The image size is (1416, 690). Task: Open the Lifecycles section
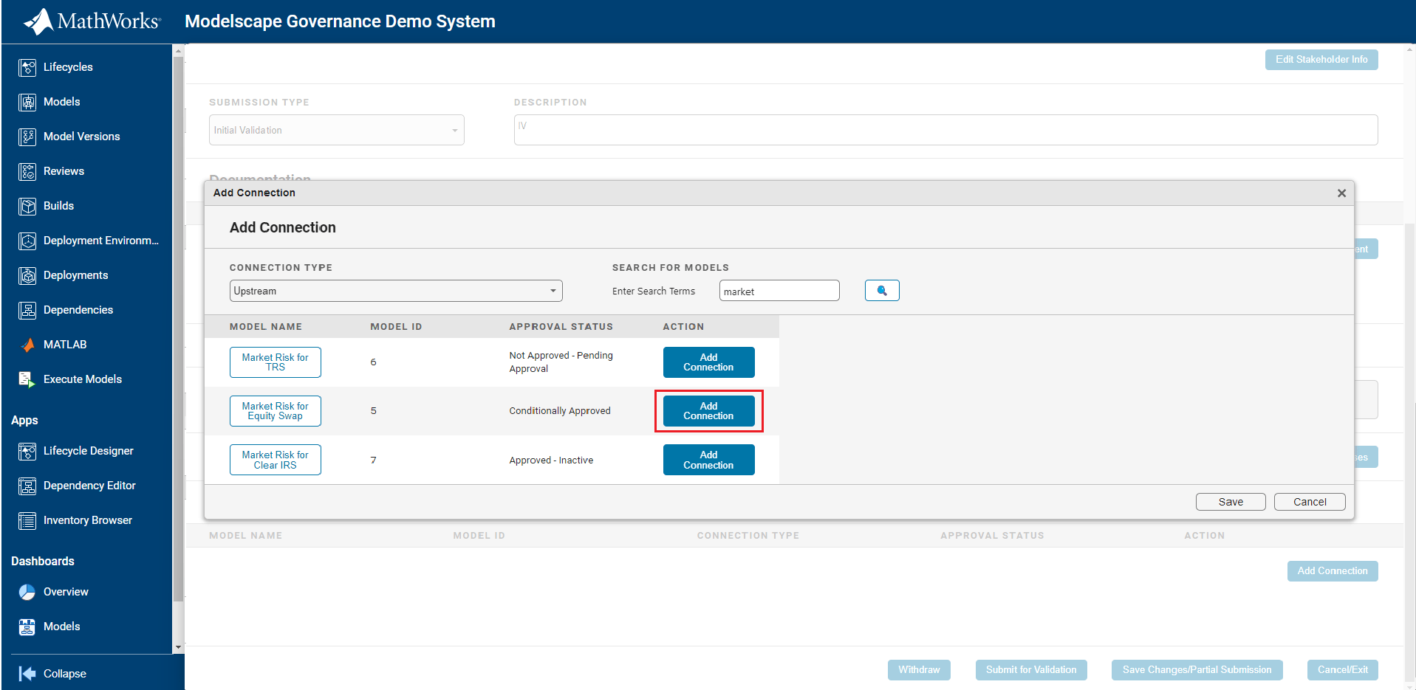click(67, 67)
